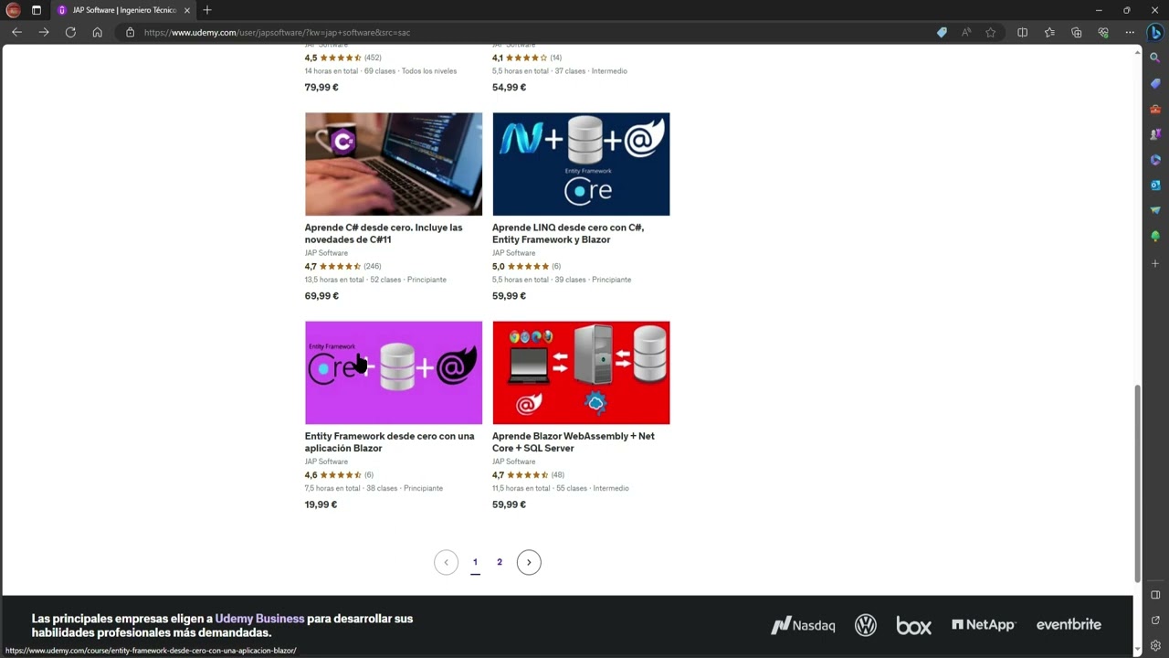
Task: Open sidebar green tree icon
Action: pyautogui.click(x=1155, y=237)
